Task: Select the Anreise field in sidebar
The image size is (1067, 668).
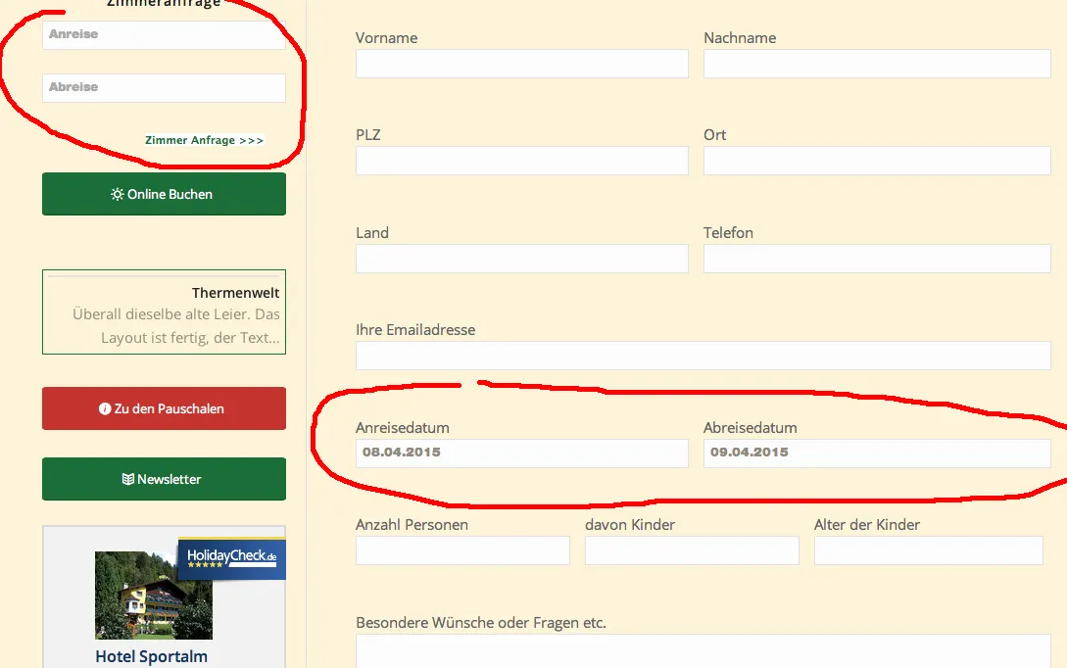Action: pos(164,34)
